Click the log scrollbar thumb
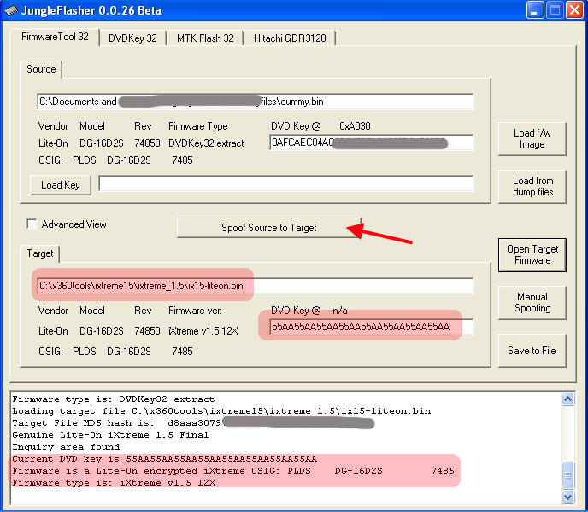 (x=567, y=475)
